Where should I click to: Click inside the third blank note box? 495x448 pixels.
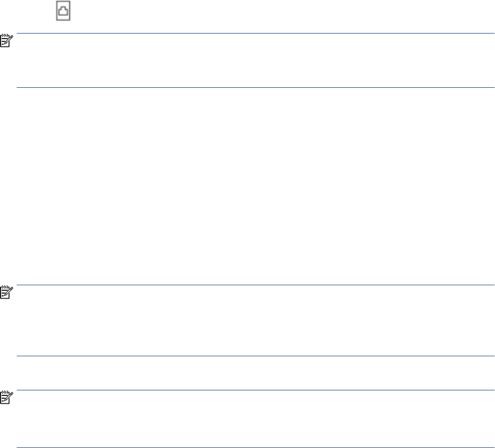pyautogui.click(x=255, y=419)
